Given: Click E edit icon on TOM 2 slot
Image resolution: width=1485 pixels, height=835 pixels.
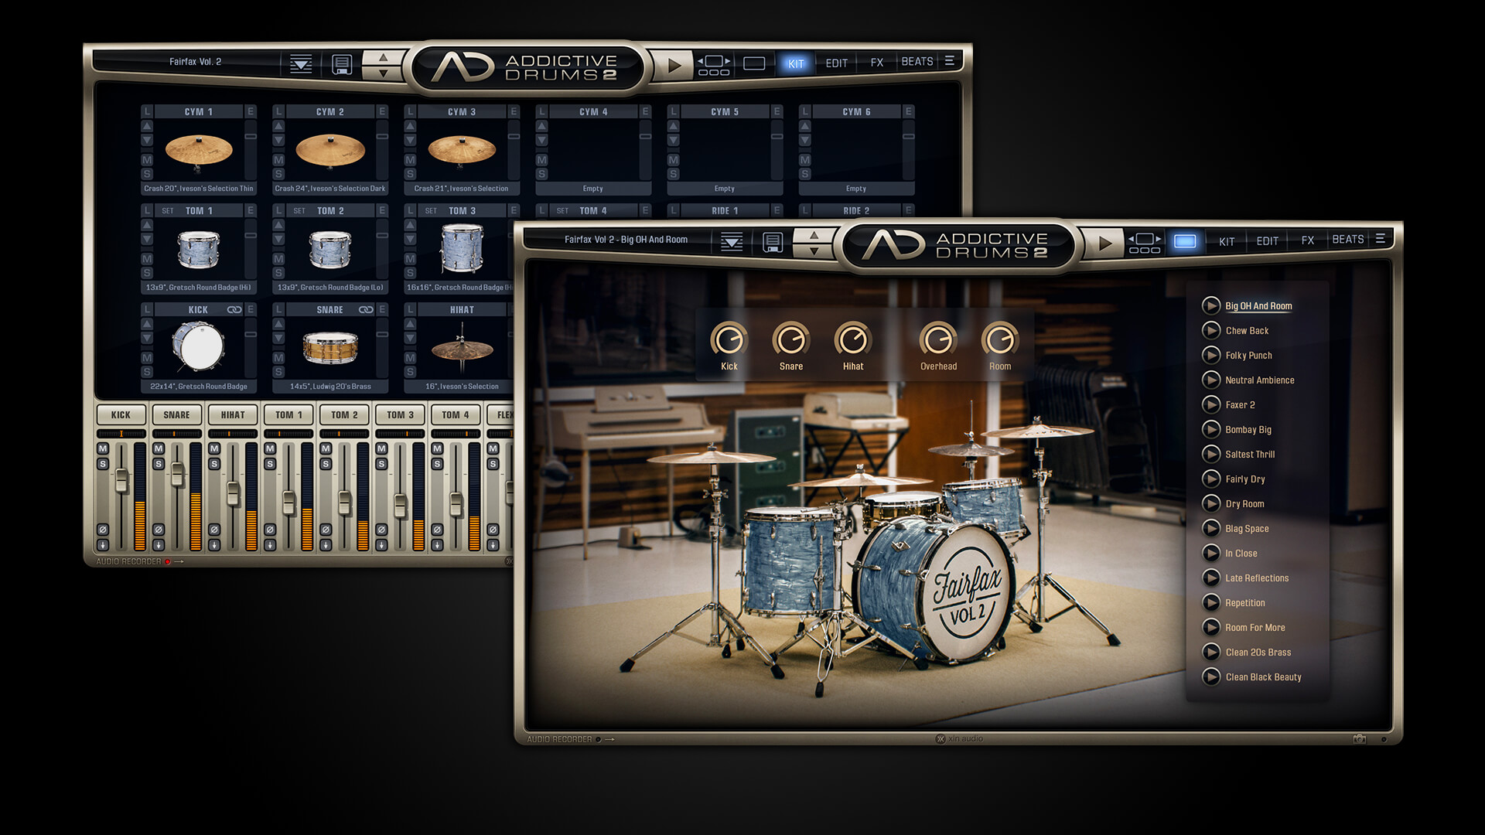Looking at the screenshot, I should tap(382, 210).
